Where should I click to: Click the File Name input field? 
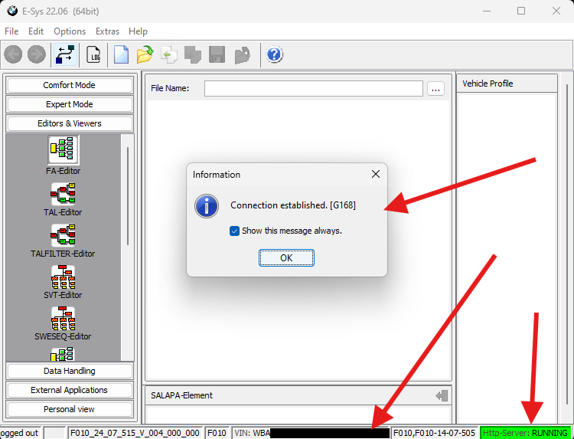click(313, 89)
